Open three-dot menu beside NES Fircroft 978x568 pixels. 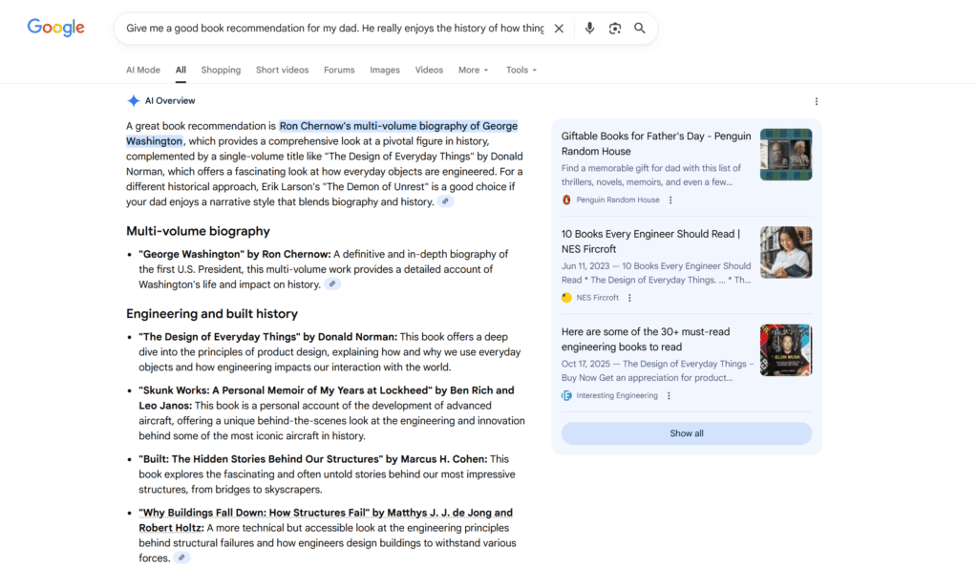[630, 298]
